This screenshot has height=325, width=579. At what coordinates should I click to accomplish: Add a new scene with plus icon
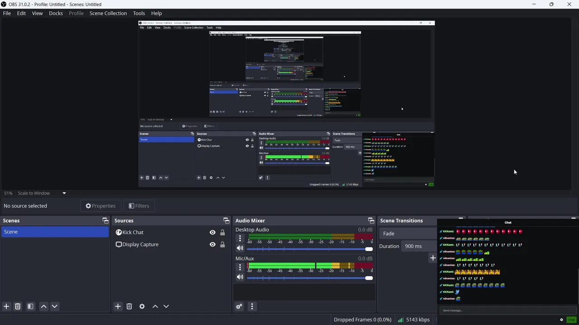tap(6, 306)
